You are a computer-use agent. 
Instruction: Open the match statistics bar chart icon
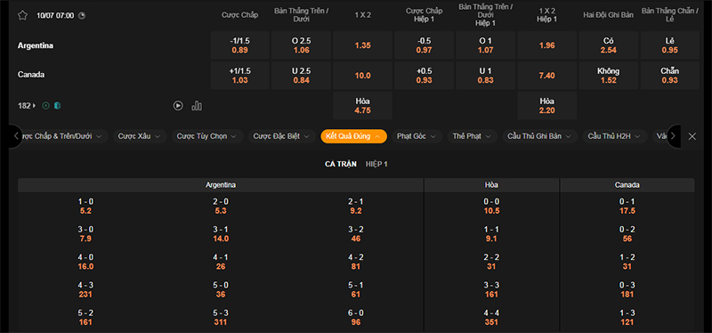(197, 106)
